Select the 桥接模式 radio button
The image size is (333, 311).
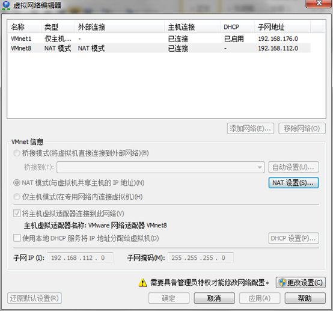[17, 153]
